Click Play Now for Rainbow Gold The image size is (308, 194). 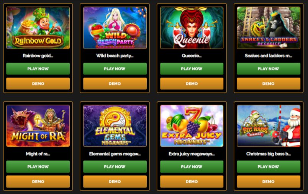pos(38,69)
